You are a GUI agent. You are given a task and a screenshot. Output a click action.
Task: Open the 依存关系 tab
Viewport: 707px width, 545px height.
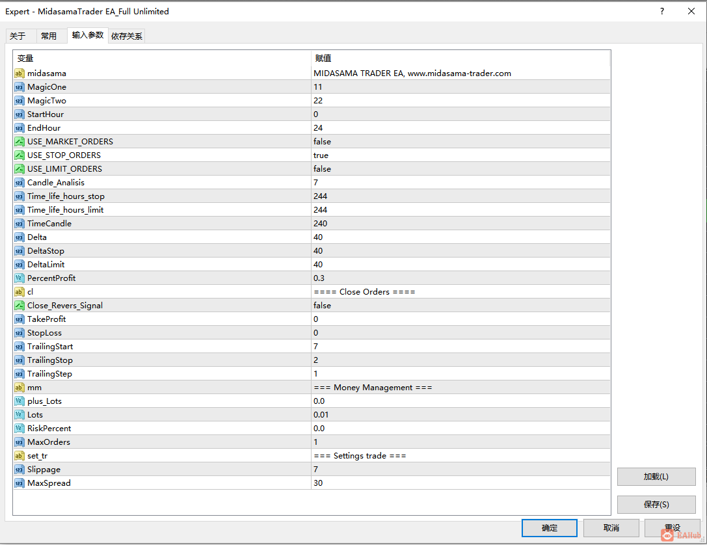click(x=127, y=36)
